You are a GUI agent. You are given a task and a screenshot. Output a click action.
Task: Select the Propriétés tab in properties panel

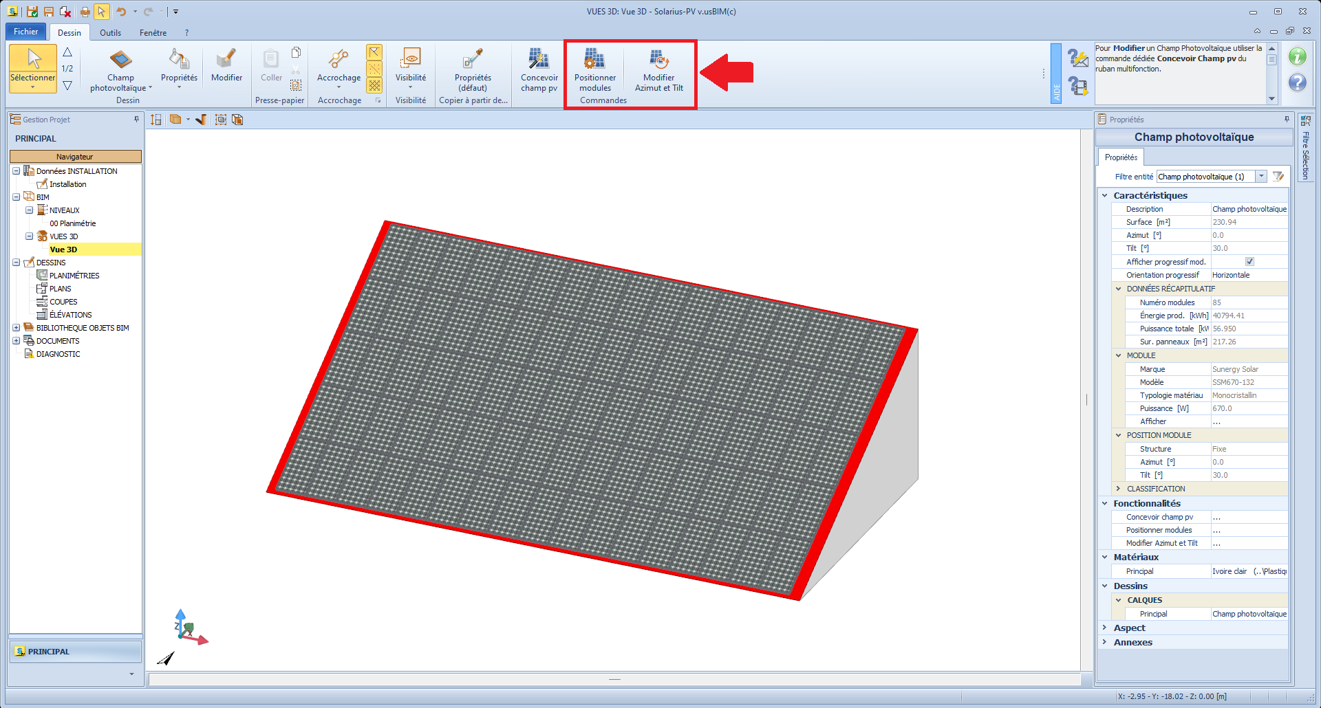[1121, 157]
